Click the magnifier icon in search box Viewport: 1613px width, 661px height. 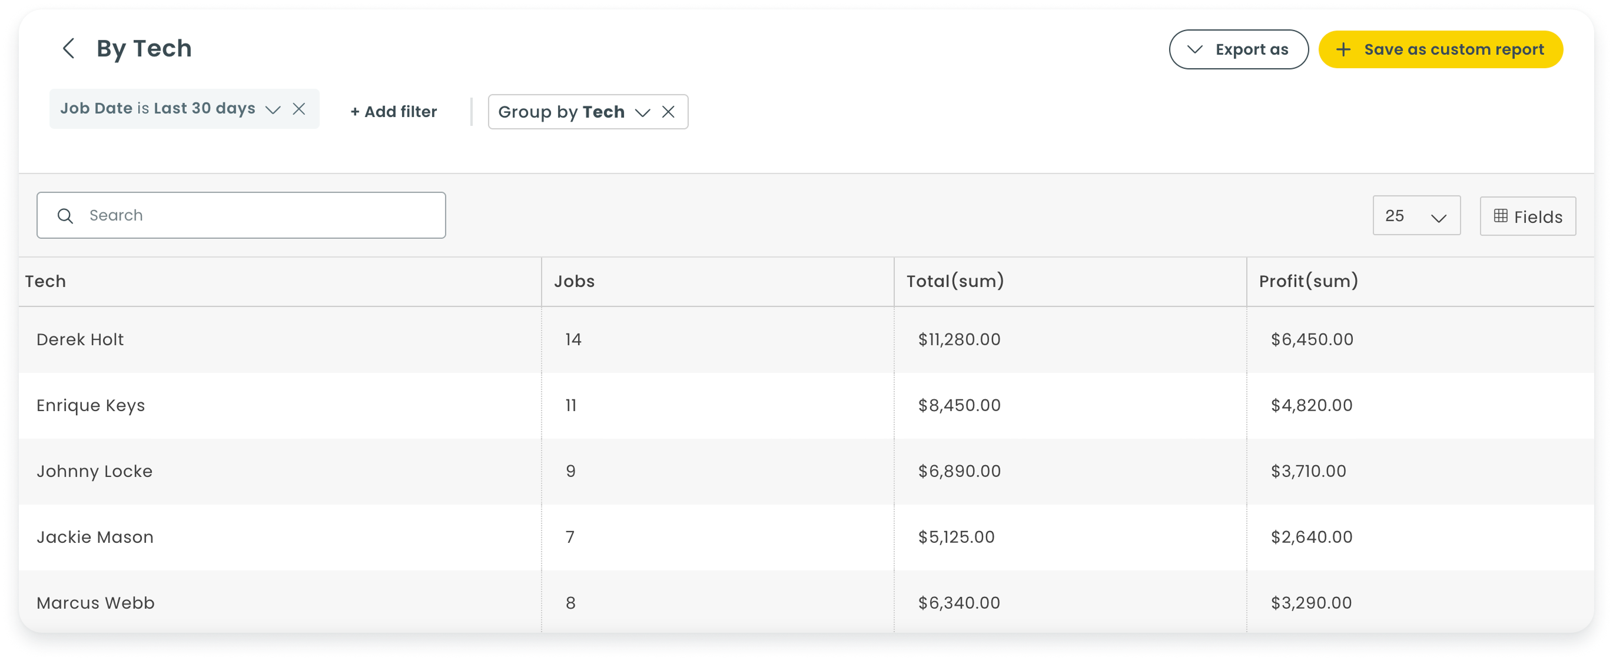(65, 216)
